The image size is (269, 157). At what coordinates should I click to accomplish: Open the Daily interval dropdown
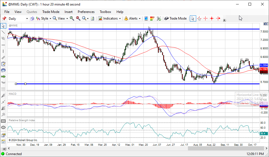coord(27,18)
